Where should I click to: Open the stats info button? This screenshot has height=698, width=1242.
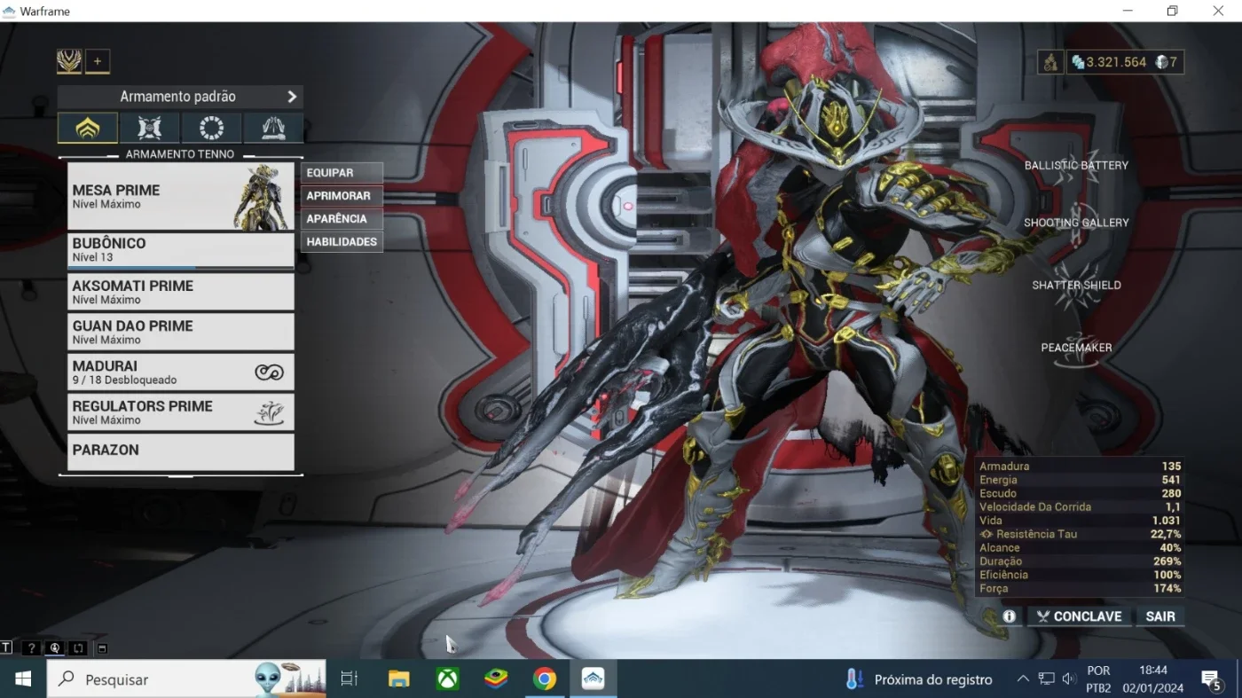[1009, 616]
